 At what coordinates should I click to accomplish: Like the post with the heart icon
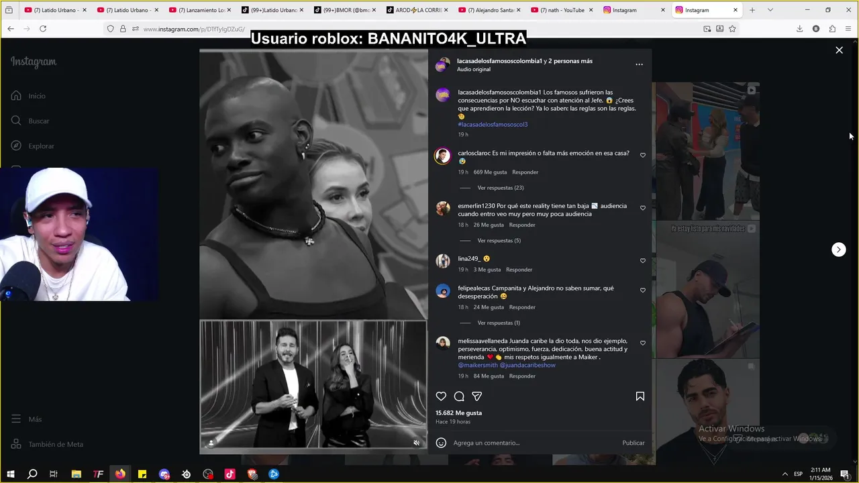[x=441, y=396]
